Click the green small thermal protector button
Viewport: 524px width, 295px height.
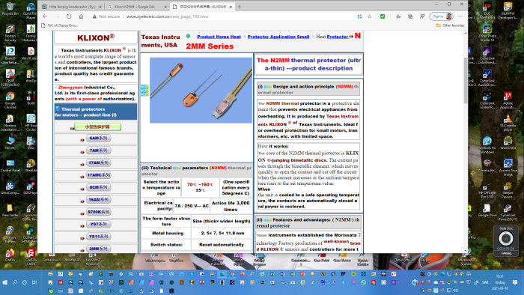(97, 127)
